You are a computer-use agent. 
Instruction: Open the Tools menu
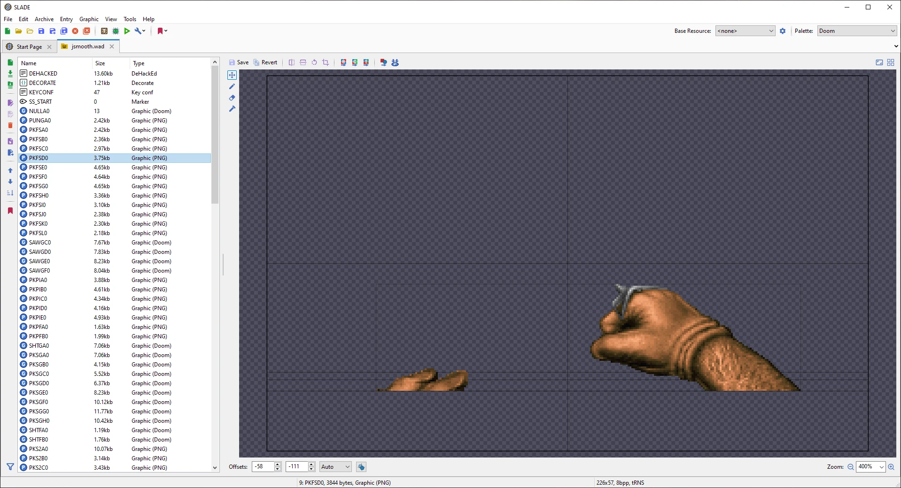pyautogui.click(x=130, y=19)
